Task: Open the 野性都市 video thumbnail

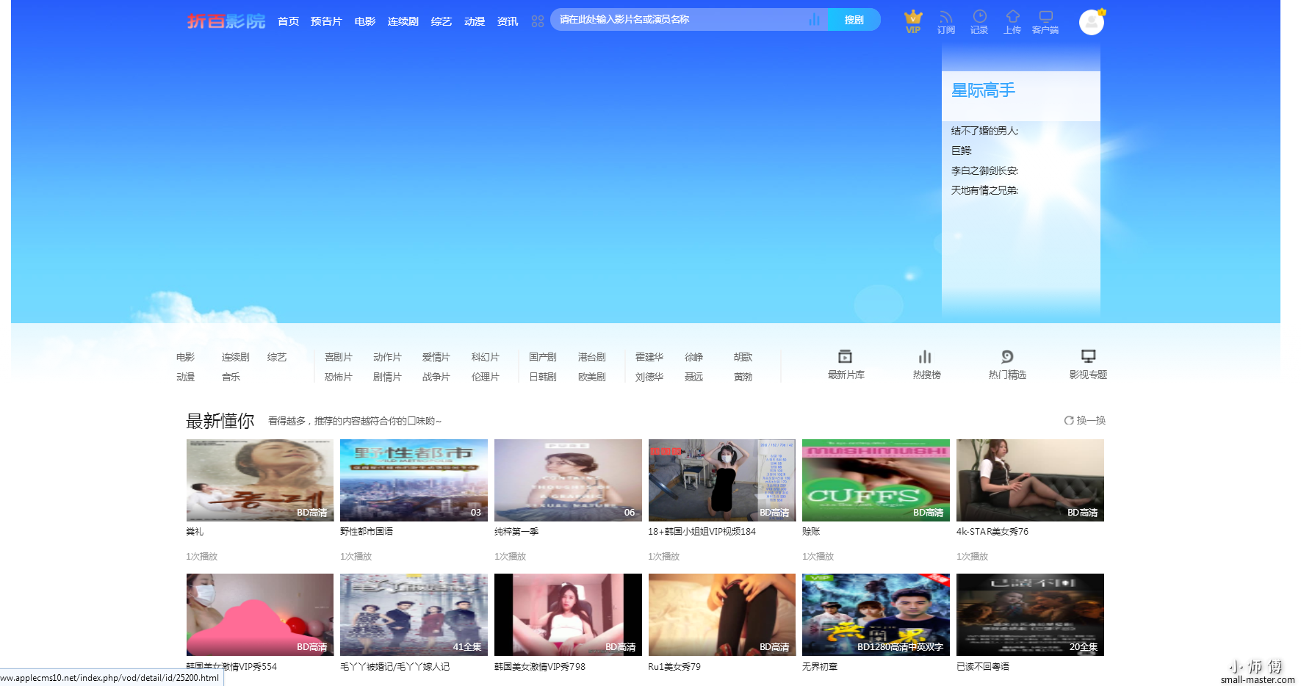Action: coord(414,480)
